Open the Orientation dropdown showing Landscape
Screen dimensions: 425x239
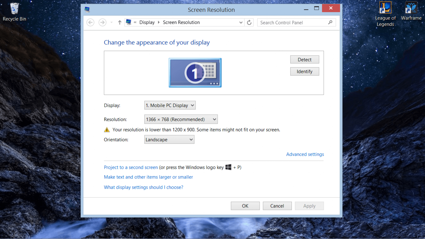[169, 139]
